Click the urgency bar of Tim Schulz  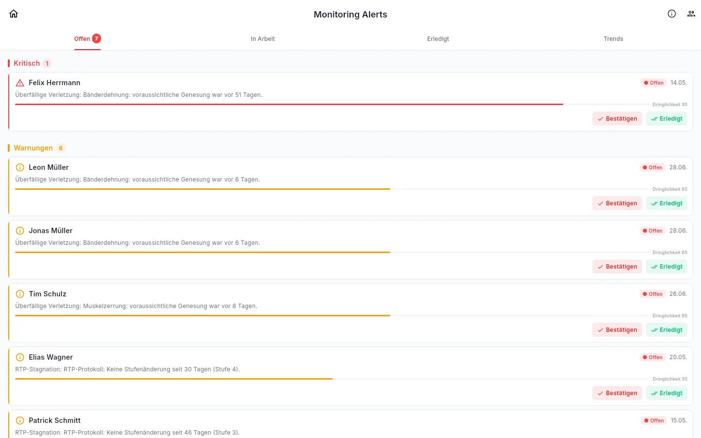point(332,315)
